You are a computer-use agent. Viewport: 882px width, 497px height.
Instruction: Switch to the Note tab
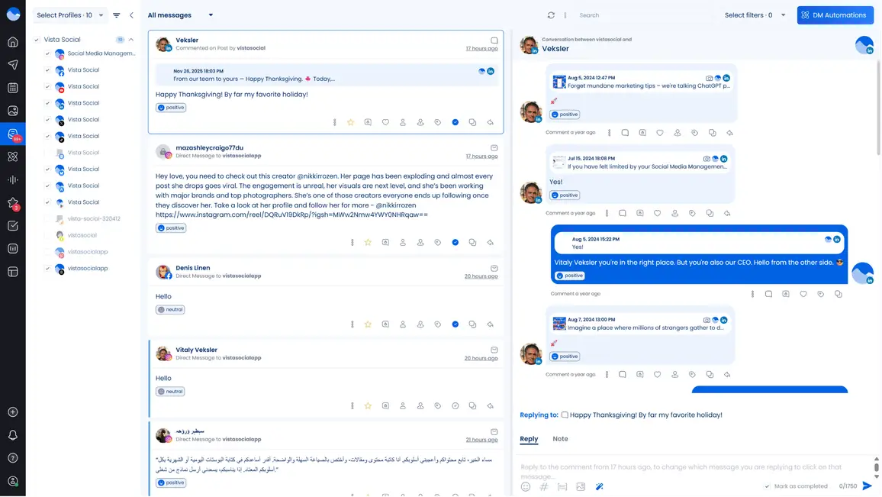coord(560,439)
